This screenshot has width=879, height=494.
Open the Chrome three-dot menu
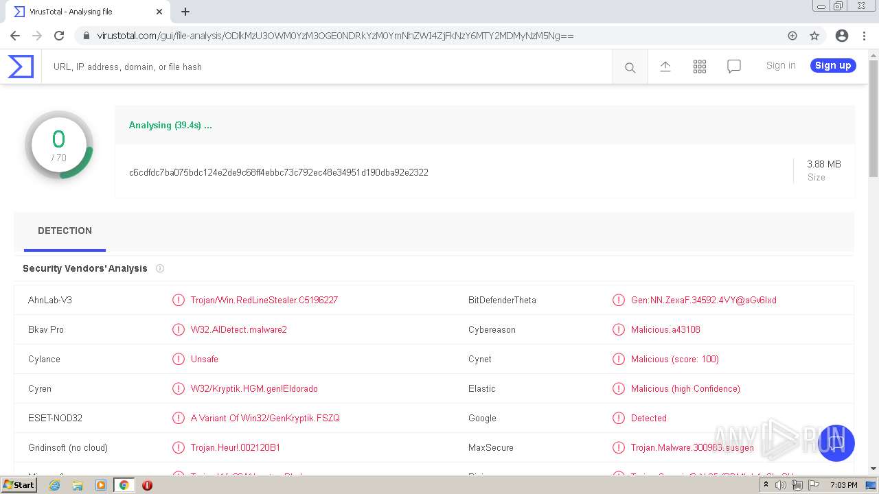pyautogui.click(x=864, y=36)
